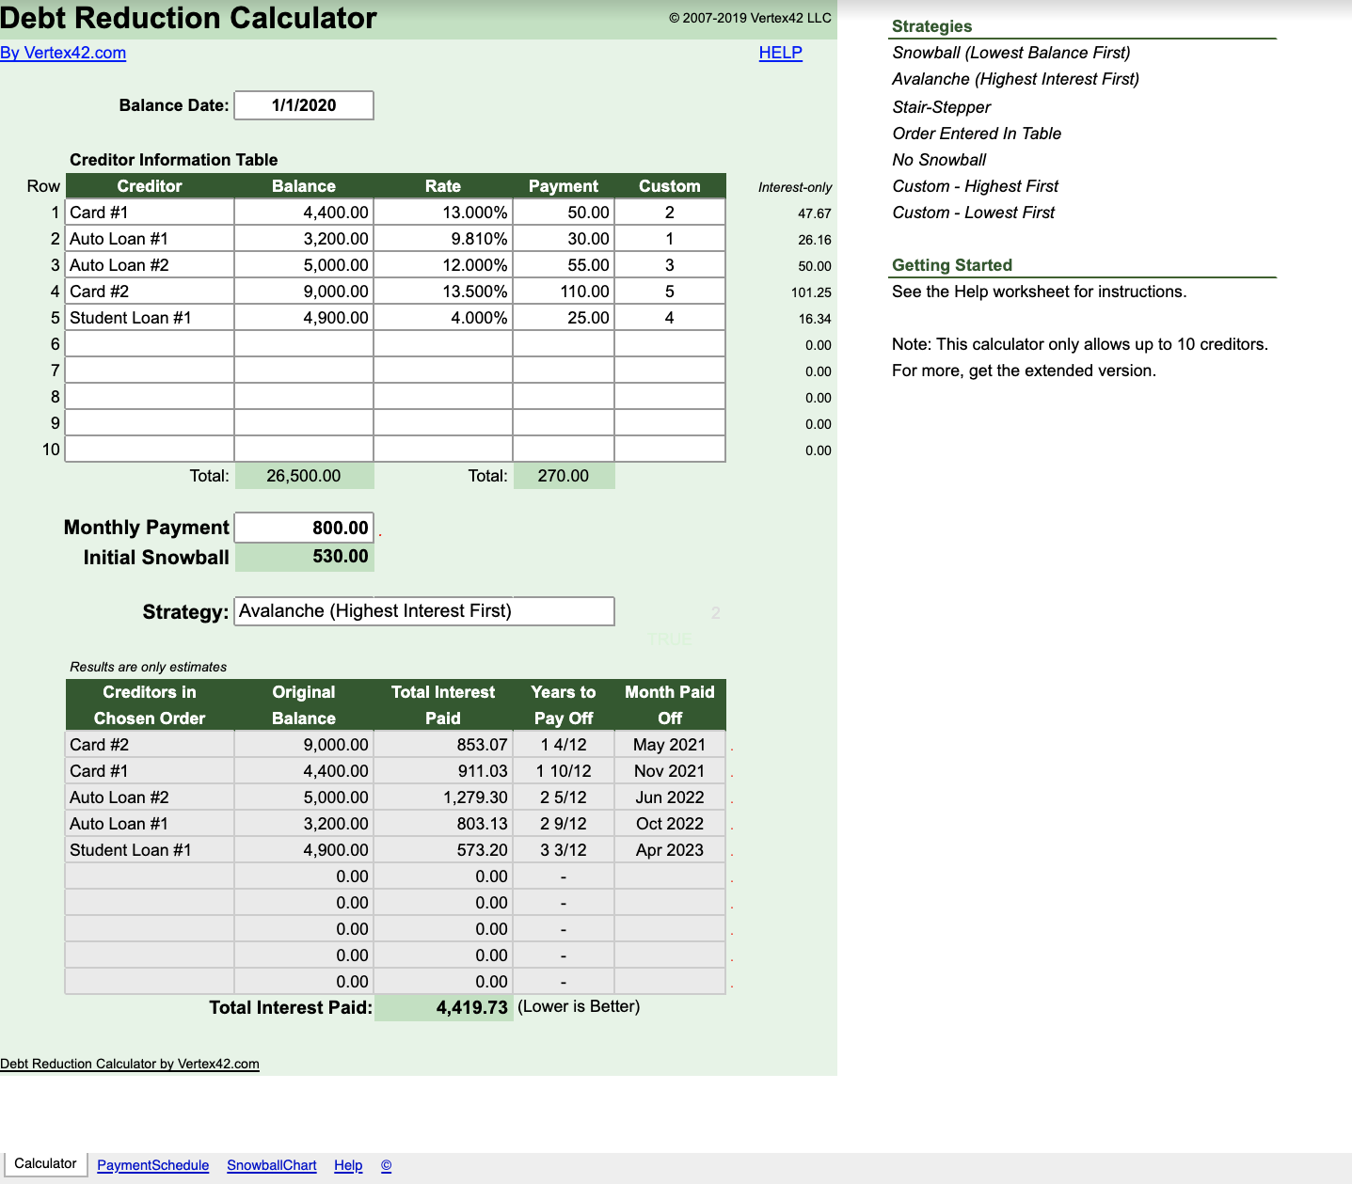
Task: Open the Strategy dropdown selection box
Action: pos(423,611)
